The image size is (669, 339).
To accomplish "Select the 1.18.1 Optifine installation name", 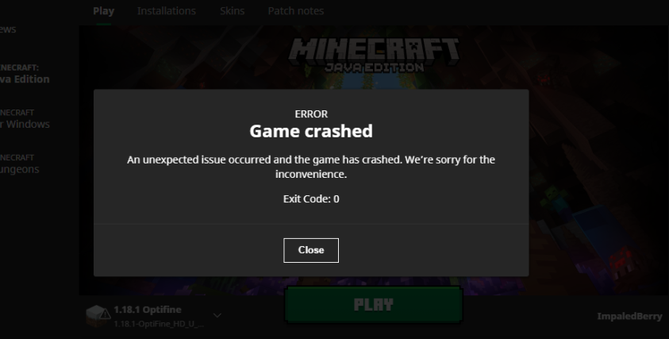I will pos(148,310).
